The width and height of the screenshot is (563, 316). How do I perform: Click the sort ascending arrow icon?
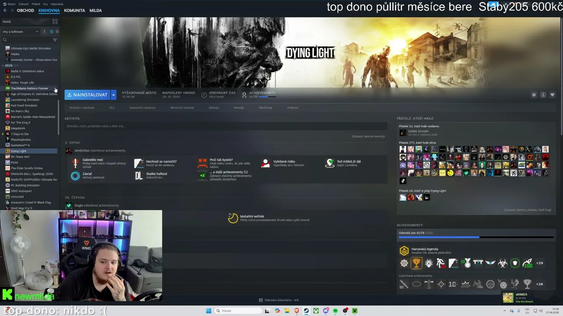pyautogui.click(x=44, y=32)
